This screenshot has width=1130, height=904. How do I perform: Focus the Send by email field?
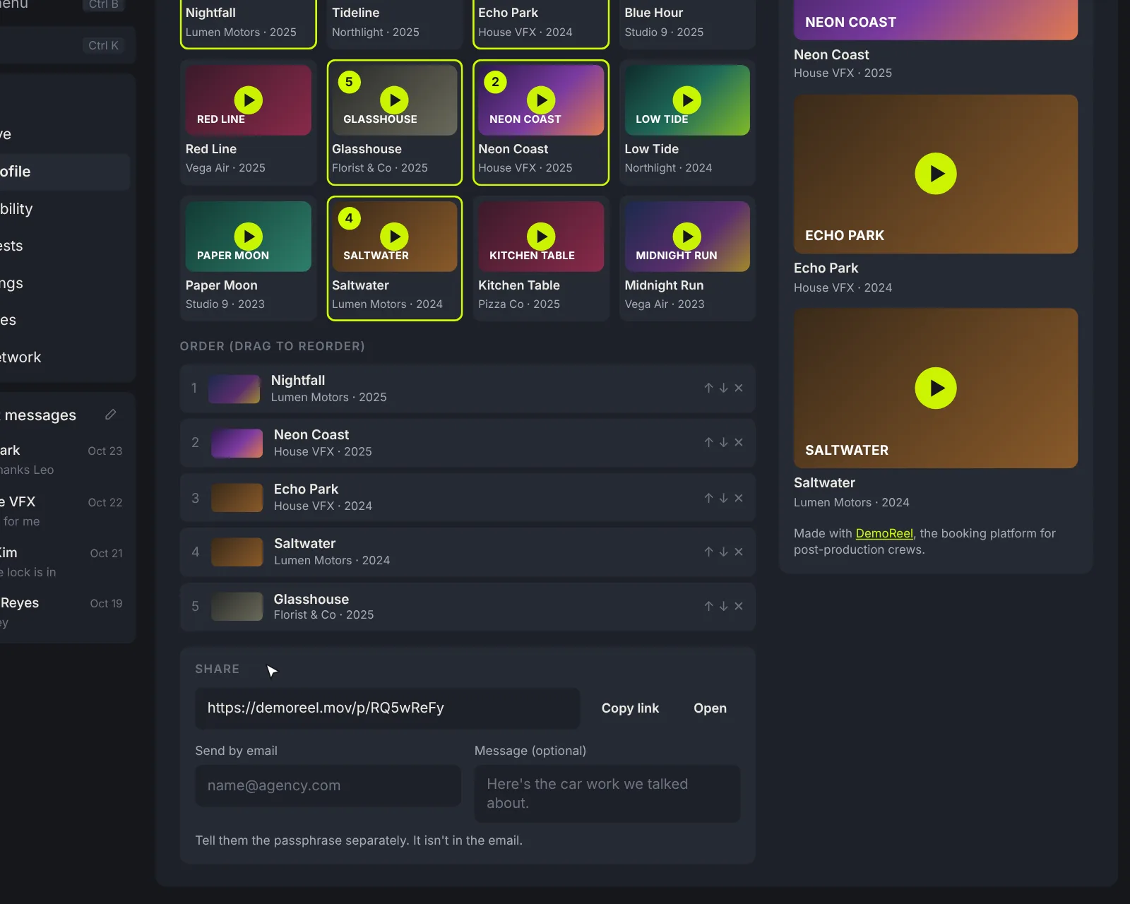click(328, 785)
